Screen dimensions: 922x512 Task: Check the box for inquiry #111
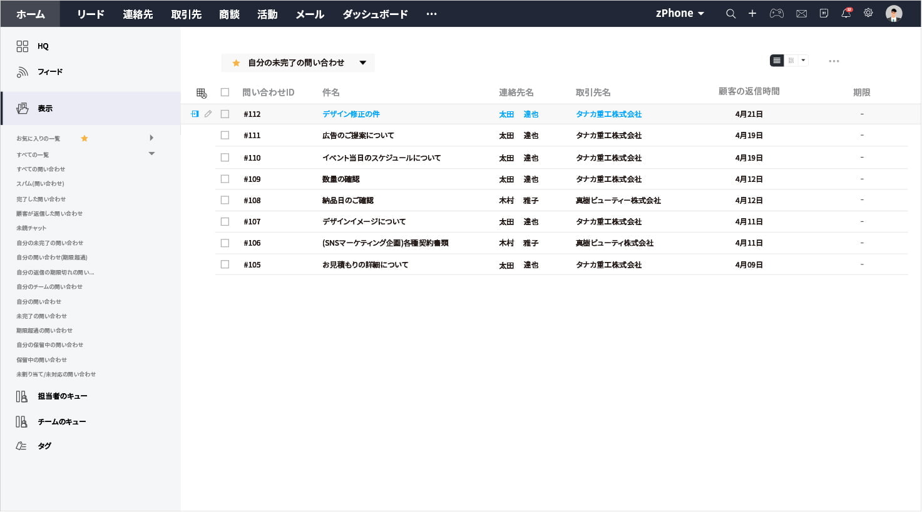point(225,135)
